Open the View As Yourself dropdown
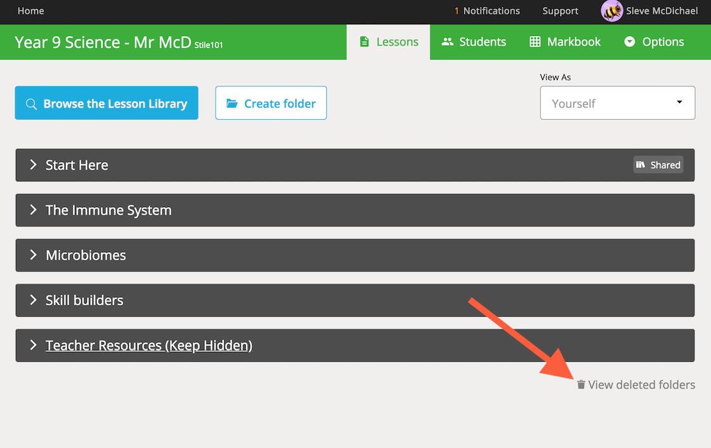711x448 pixels. pos(618,103)
